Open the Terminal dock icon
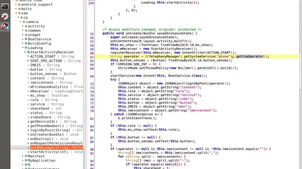Image resolution: width=302 pixels, height=169 pixels. (x=5, y=6)
